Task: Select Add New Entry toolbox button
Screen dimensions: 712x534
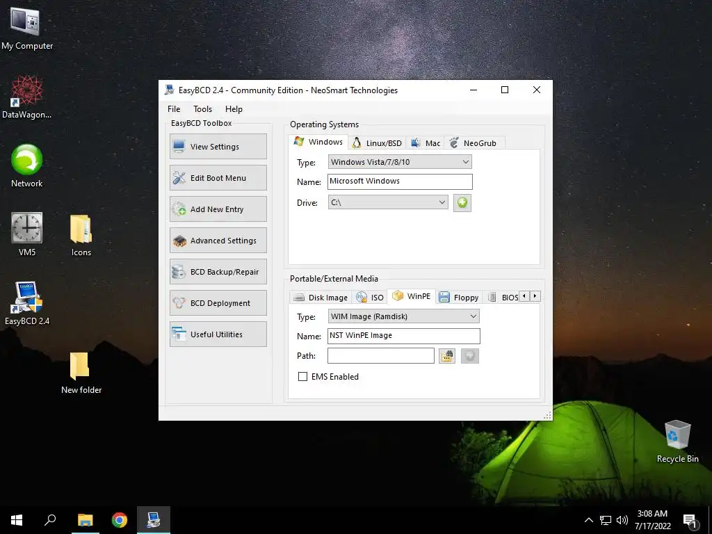Action: pos(218,209)
